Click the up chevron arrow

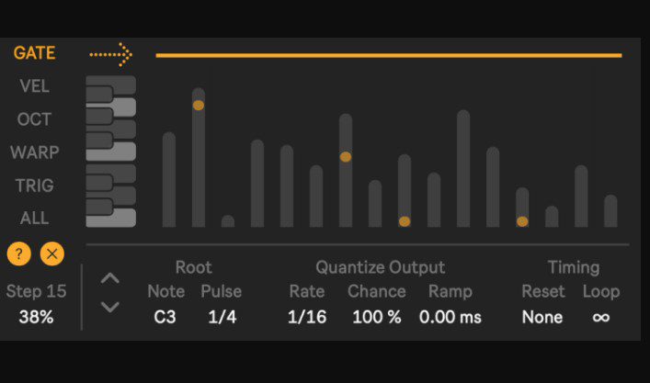pos(110,278)
